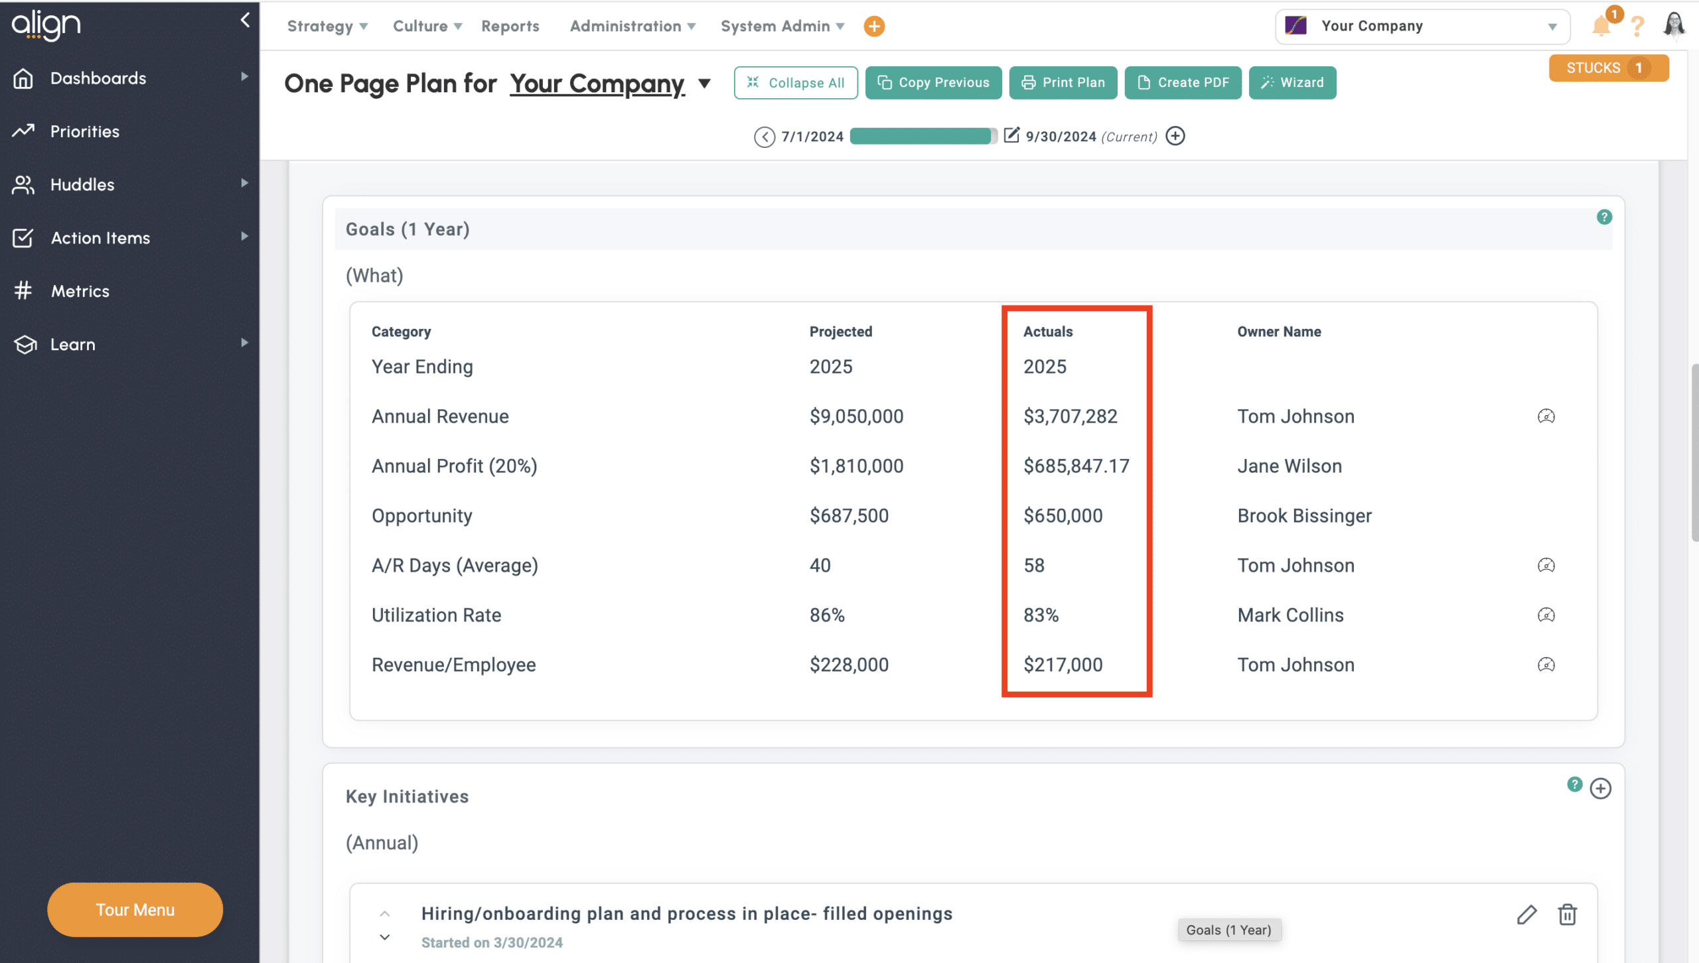The width and height of the screenshot is (1699, 963).
Task: Open the Your Company selector dropdown
Action: 1422,27
